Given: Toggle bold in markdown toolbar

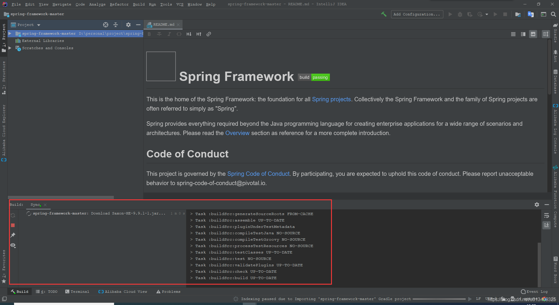Looking at the screenshot, I should coord(149,34).
